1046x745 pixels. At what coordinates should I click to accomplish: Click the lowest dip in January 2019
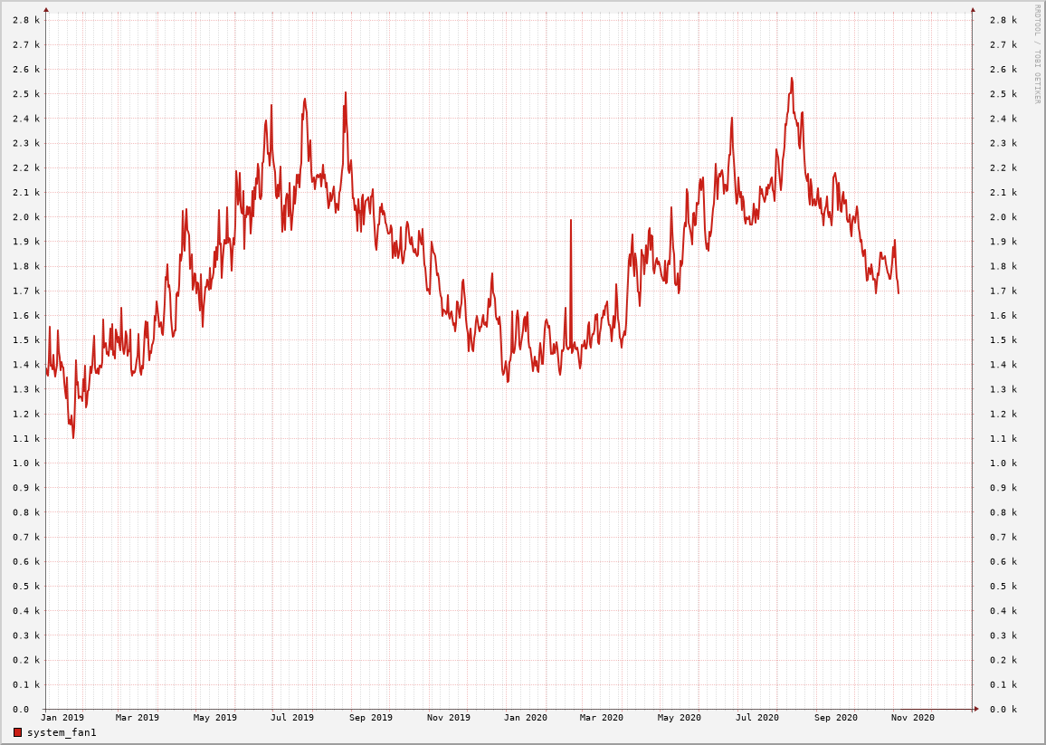[x=73, y=437]
